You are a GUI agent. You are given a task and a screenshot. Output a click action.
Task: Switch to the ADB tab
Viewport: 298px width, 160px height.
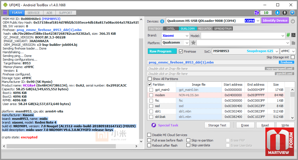[x=49, y=13]
